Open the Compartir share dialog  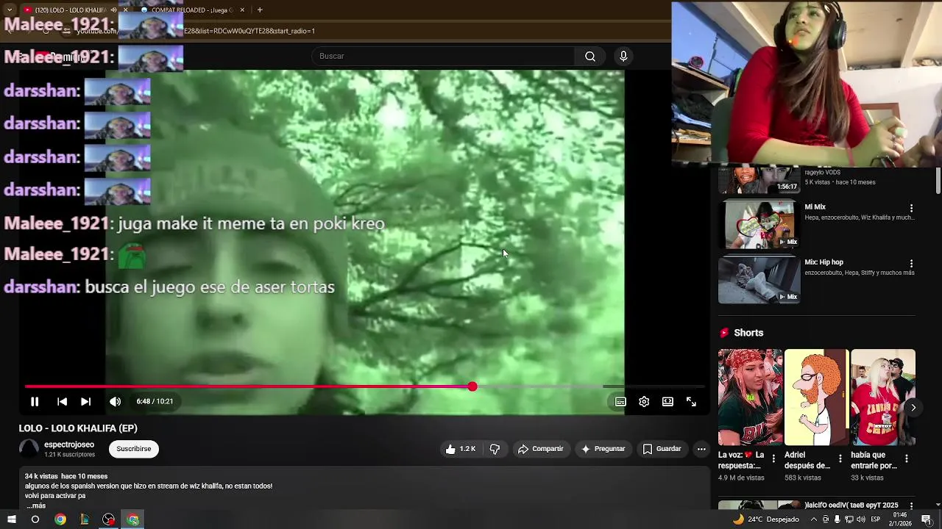pos(540,449)
